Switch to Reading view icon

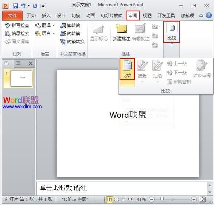coord(123,200)
